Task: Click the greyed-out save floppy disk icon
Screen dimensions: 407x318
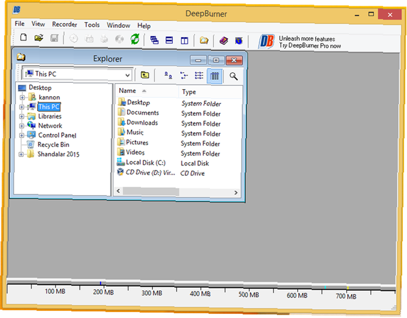Action: [x=54, y=38]
